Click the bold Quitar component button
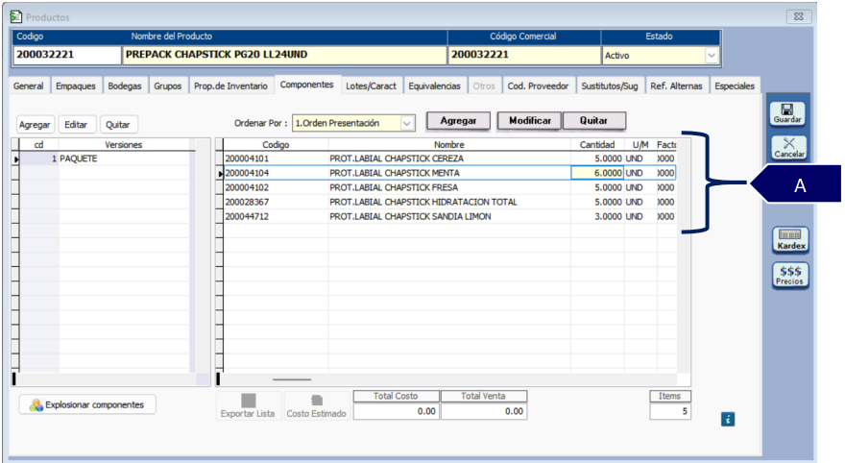Image resolution: width=845 pixels, height=463 pixels. (593, 121)
